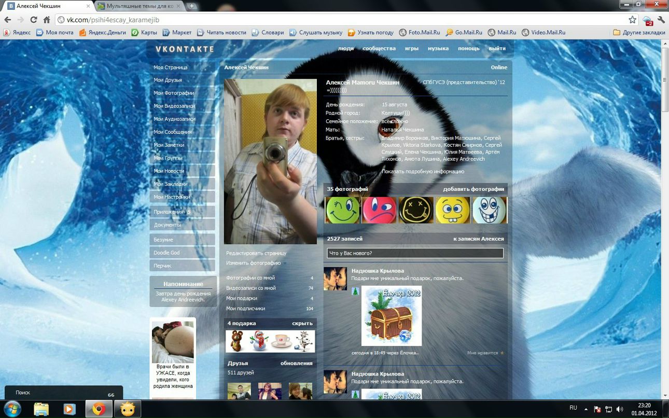Open the Chrome wrench settings menu
Image resolution: width=669 pixels, height=418 pixels.
tap(661, 20)
